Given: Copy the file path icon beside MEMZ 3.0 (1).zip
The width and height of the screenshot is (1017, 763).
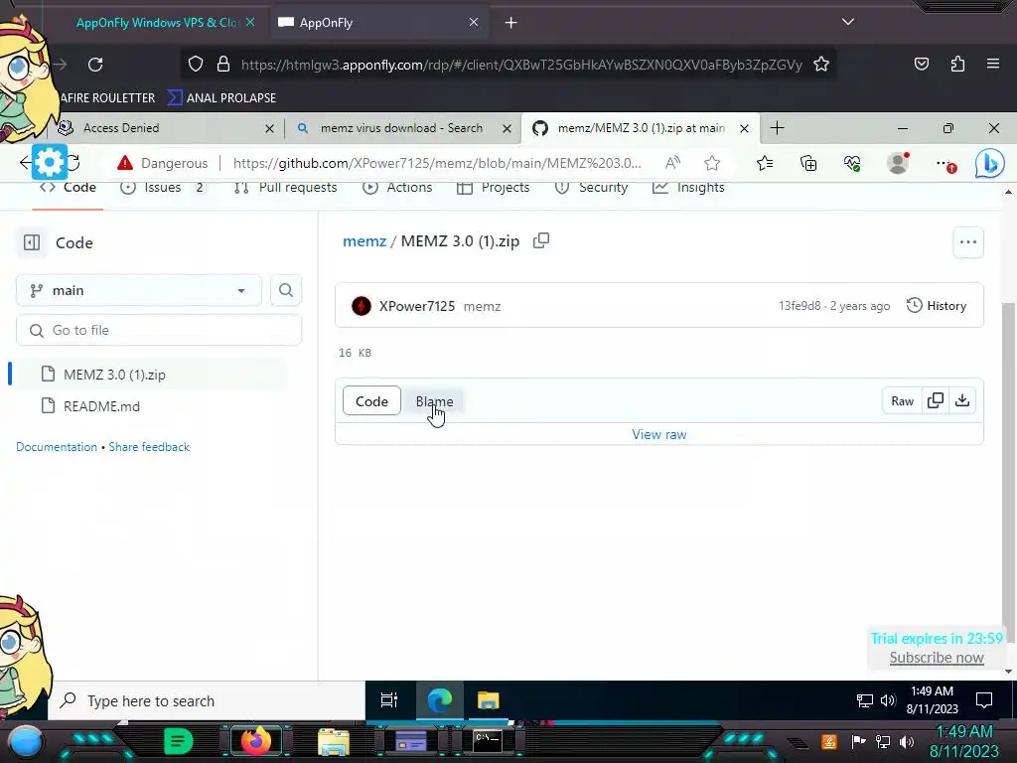Looking at the screenshot, I should 541,240.
